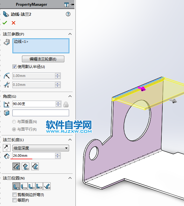Screen dimensions: 184x206
Task: Click the empty face selection box
Action: [x=41, y=113]
